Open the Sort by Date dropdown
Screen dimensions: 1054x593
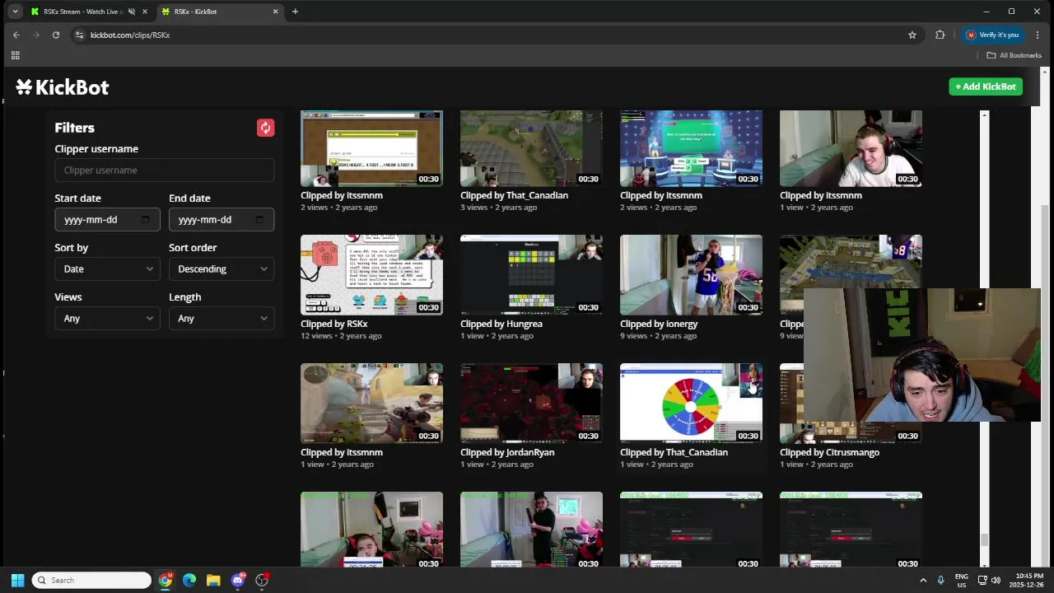click(107, 269)
